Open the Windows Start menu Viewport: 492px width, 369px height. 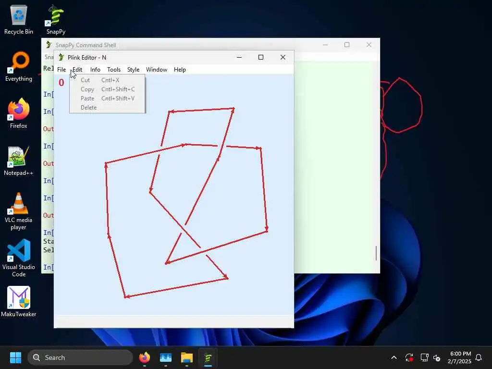click(15, 357)
